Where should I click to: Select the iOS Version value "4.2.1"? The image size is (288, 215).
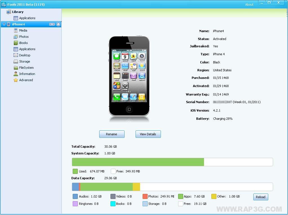(216, 110)
